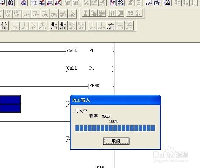Select the invert operation result caF10 tool
Image resolution: width=200 pixels, height=168 pixels.
pos(111,26)
